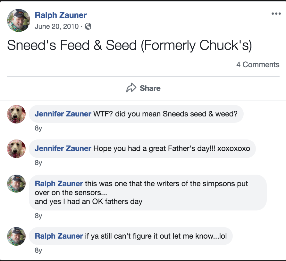Screen dimensions: 286x261
Task: Click the Share button label
Action: click(x=150, y=88)
